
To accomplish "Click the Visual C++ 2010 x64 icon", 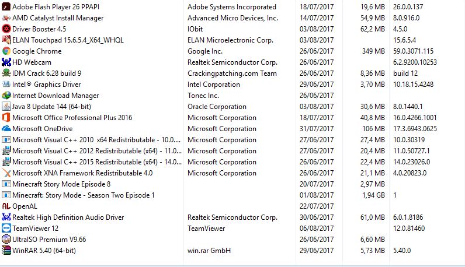I will 6,140.
